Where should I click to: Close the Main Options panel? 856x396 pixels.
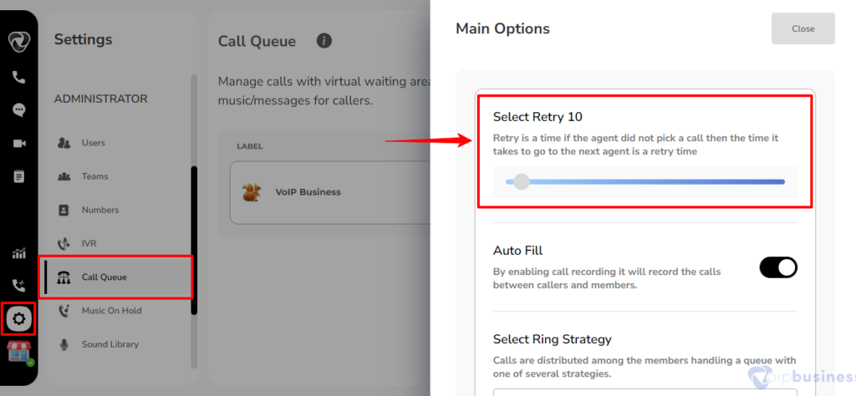[803, 28]
